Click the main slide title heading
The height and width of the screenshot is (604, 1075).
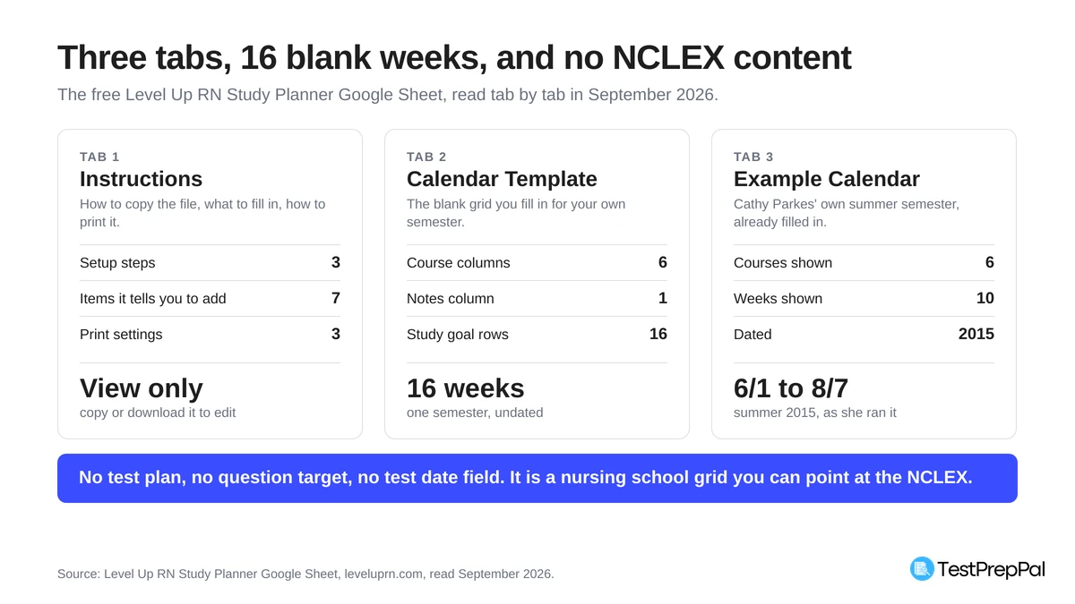[x=454, y=57]
